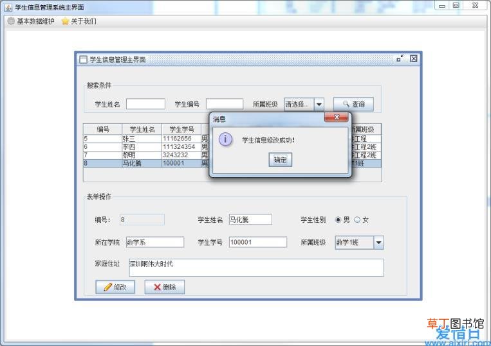The width and height of the screenshot is (491, 346).
Task: Click the form 学生学号 field
Action: (x=257, y=242)
